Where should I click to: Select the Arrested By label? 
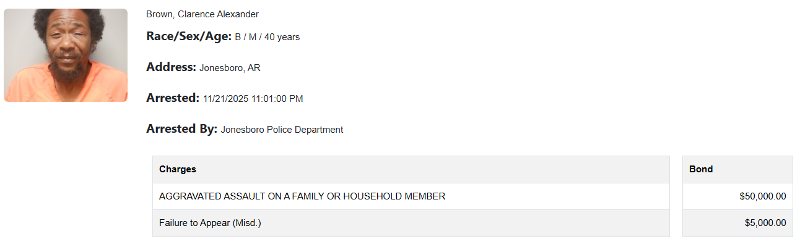[x=181, y=129]
